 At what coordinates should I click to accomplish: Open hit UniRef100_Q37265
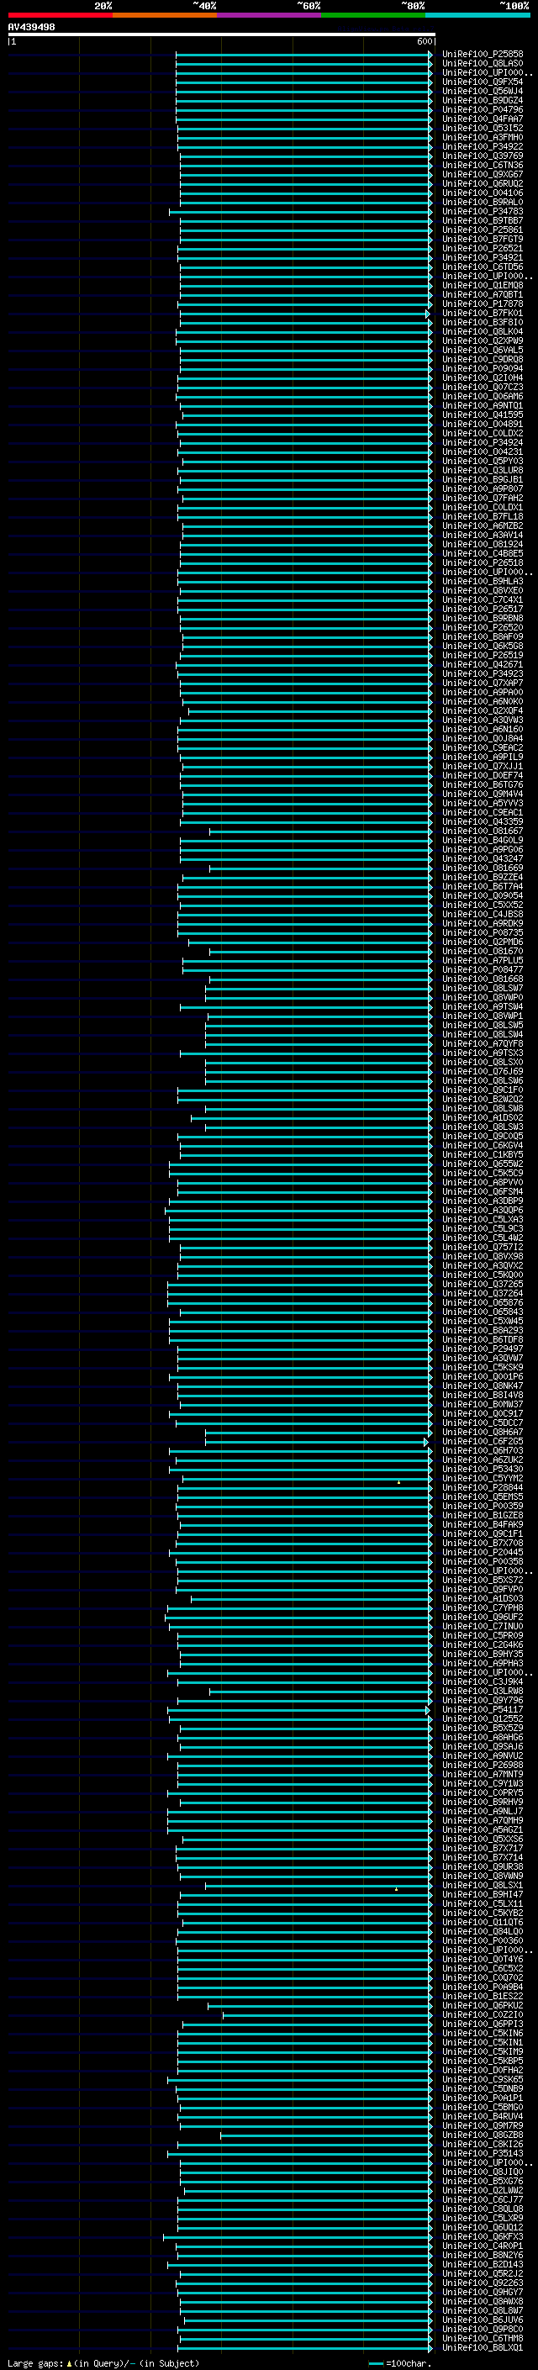[482, 1285]
